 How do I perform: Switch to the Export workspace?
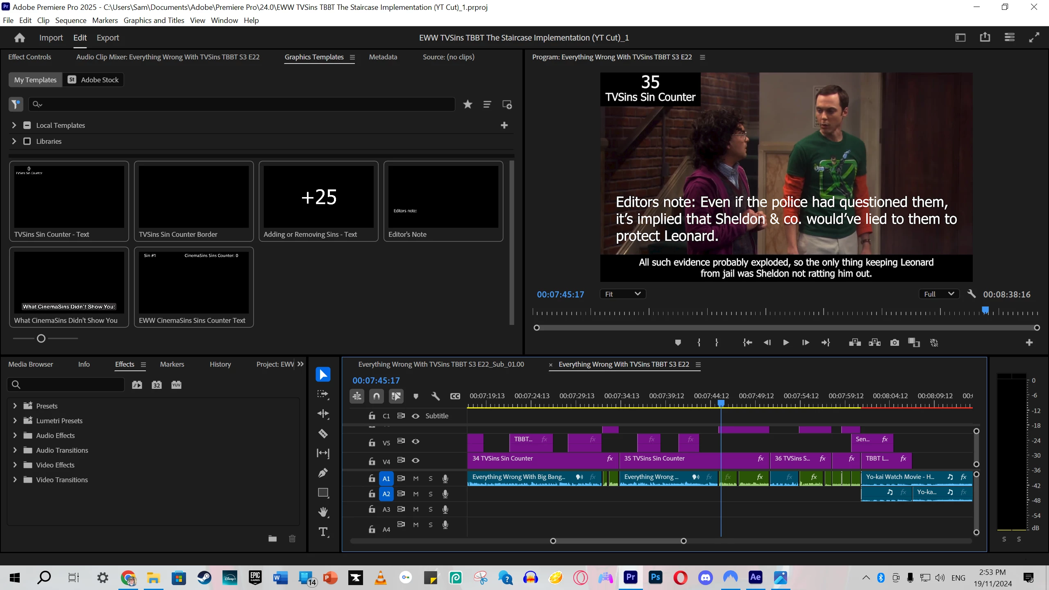pos(108,38)
